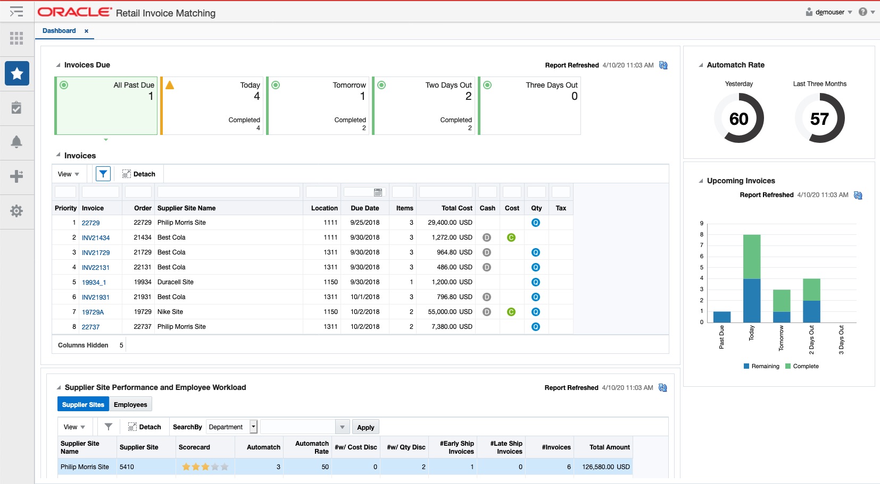
Task: Open the SearchBy Department dropdown
Action: tap(232, 427)
